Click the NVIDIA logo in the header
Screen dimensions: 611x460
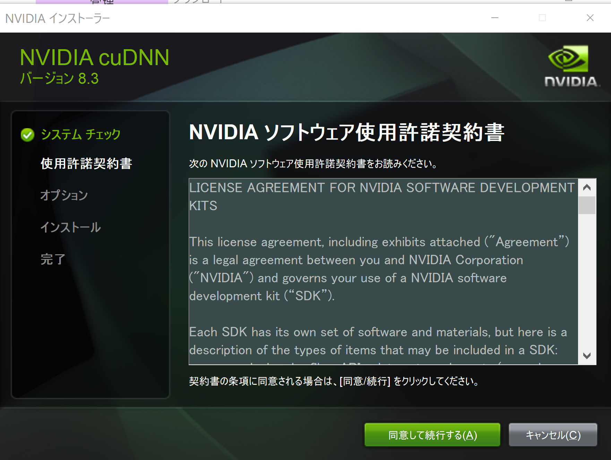tap(571, 66)
